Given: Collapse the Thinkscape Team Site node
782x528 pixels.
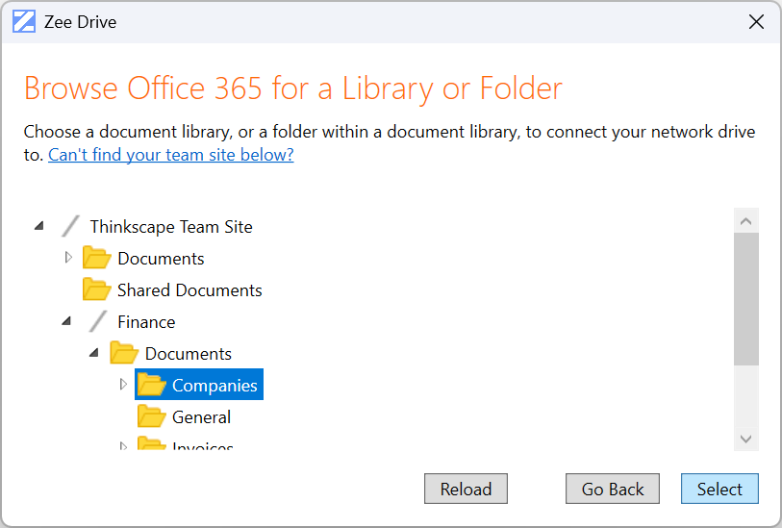Looking at the screenshot, I should [39, 227].
